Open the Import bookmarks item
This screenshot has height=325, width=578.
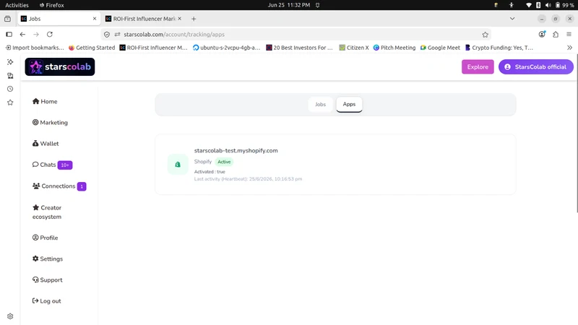pyautogui.click(x=35, y=48)
